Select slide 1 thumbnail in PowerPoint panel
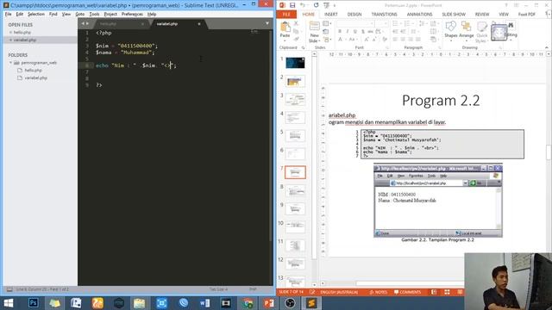This screenshot has width=552, height=310. (x=295, y=63)
